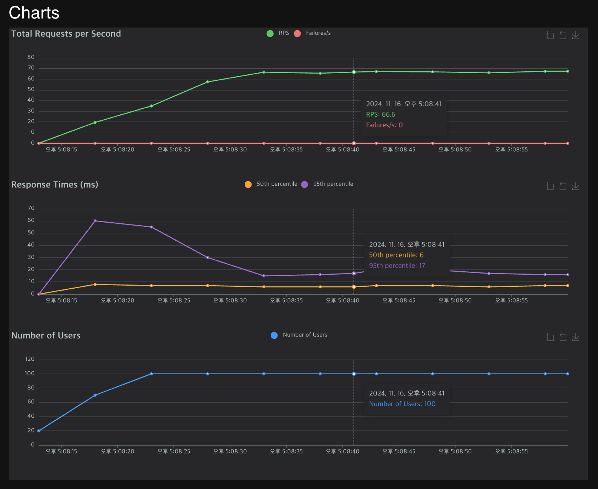Toggle 50th percentile series in legend
The height and width of the screenshot is (489, 598).
pyautogui.click(x=271, y=184)
